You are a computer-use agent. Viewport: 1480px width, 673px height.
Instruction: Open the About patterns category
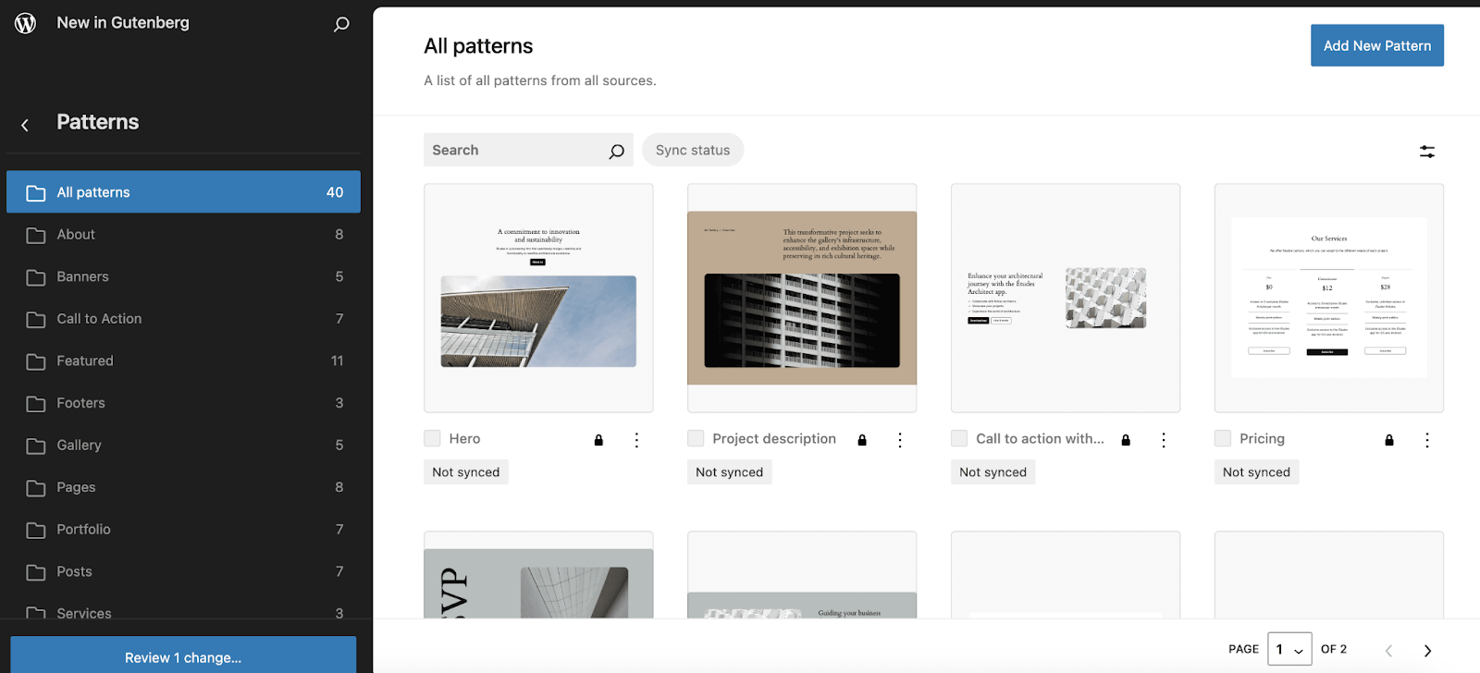tap(183, 235)
